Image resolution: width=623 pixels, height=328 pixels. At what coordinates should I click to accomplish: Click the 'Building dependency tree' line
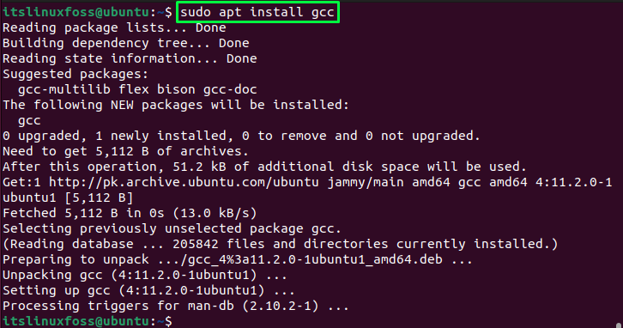click(126, 43)
